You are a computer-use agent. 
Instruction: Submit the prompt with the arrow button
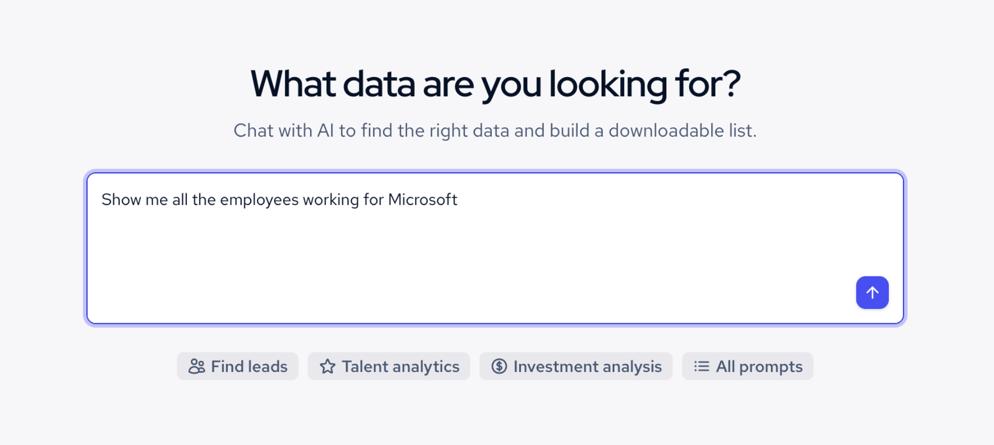click(x=872, y=292)
